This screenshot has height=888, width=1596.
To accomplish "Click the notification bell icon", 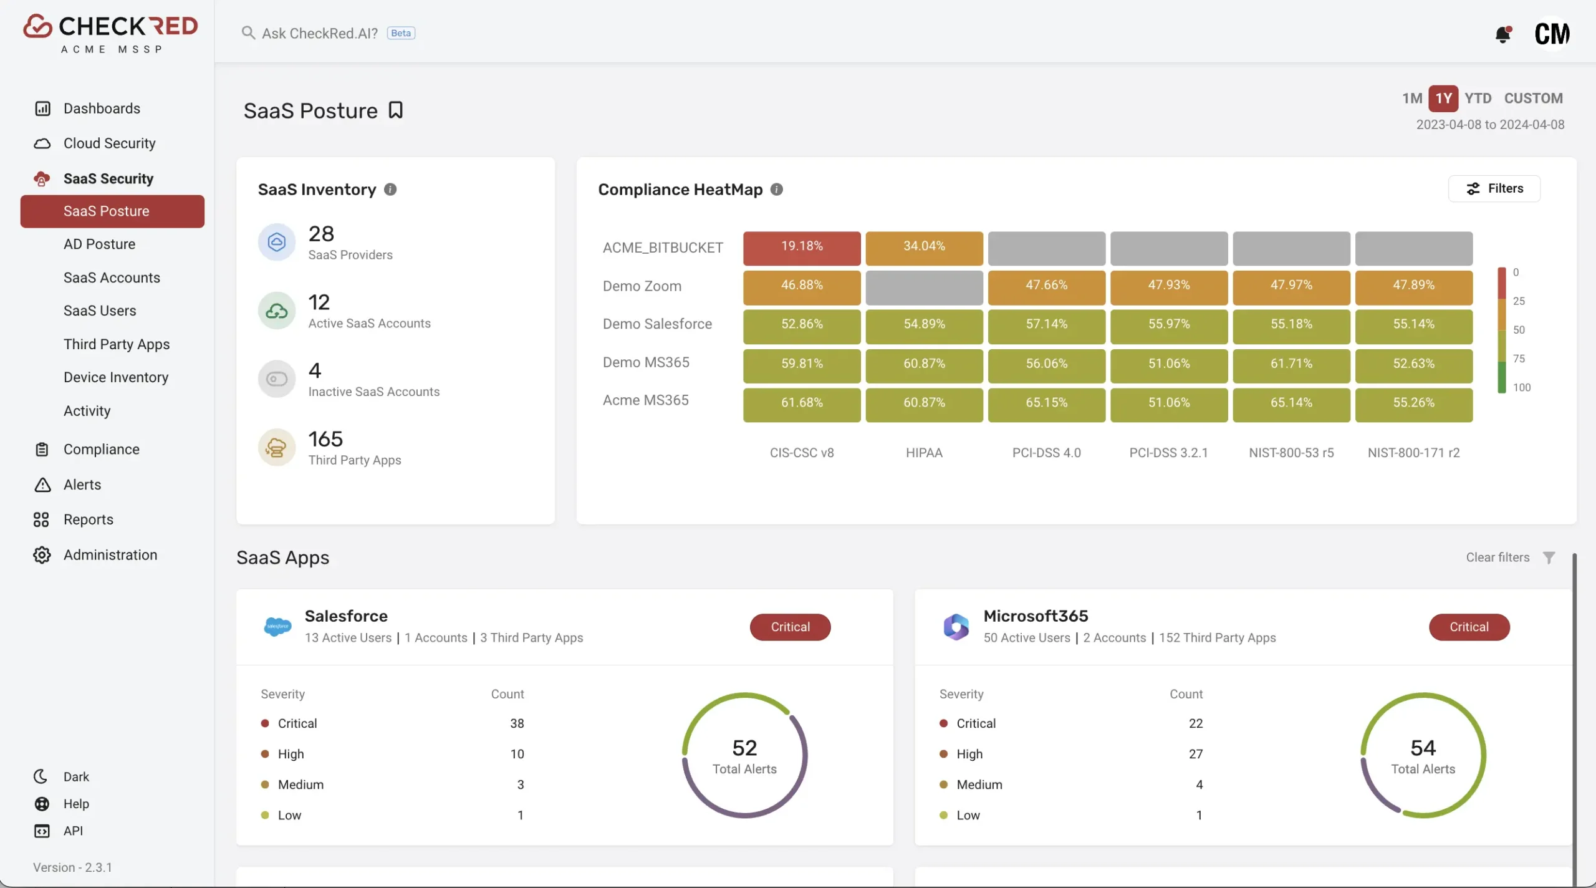I will coord(1503,34).
